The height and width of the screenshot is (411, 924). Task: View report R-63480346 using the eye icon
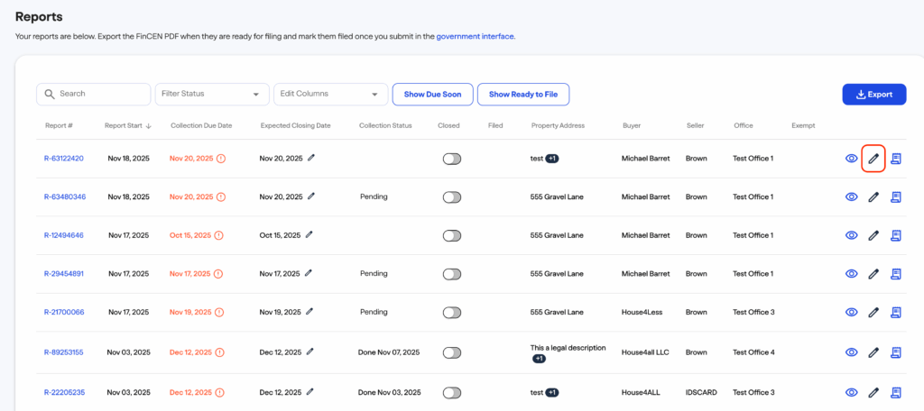pos(851,197)
